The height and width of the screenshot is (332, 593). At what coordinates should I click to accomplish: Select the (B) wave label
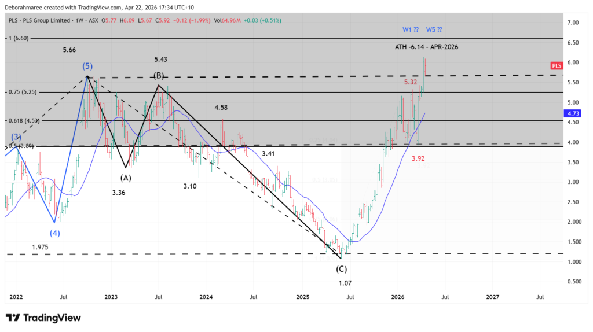pos(158,76)
